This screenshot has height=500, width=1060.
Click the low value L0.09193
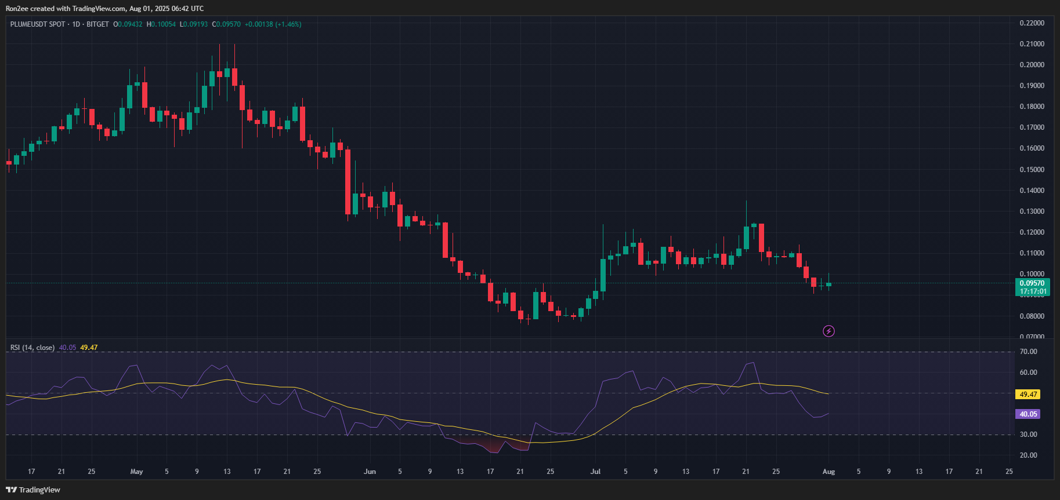click(x=194, y=24)
